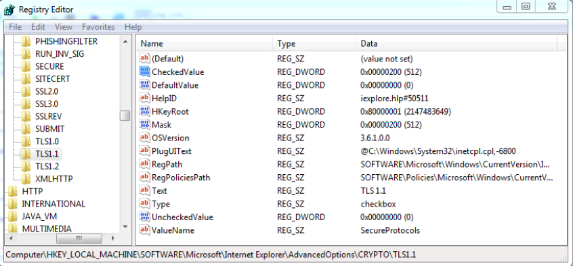Open the File menu
573x266 pixels.
[x=15, y=27]
